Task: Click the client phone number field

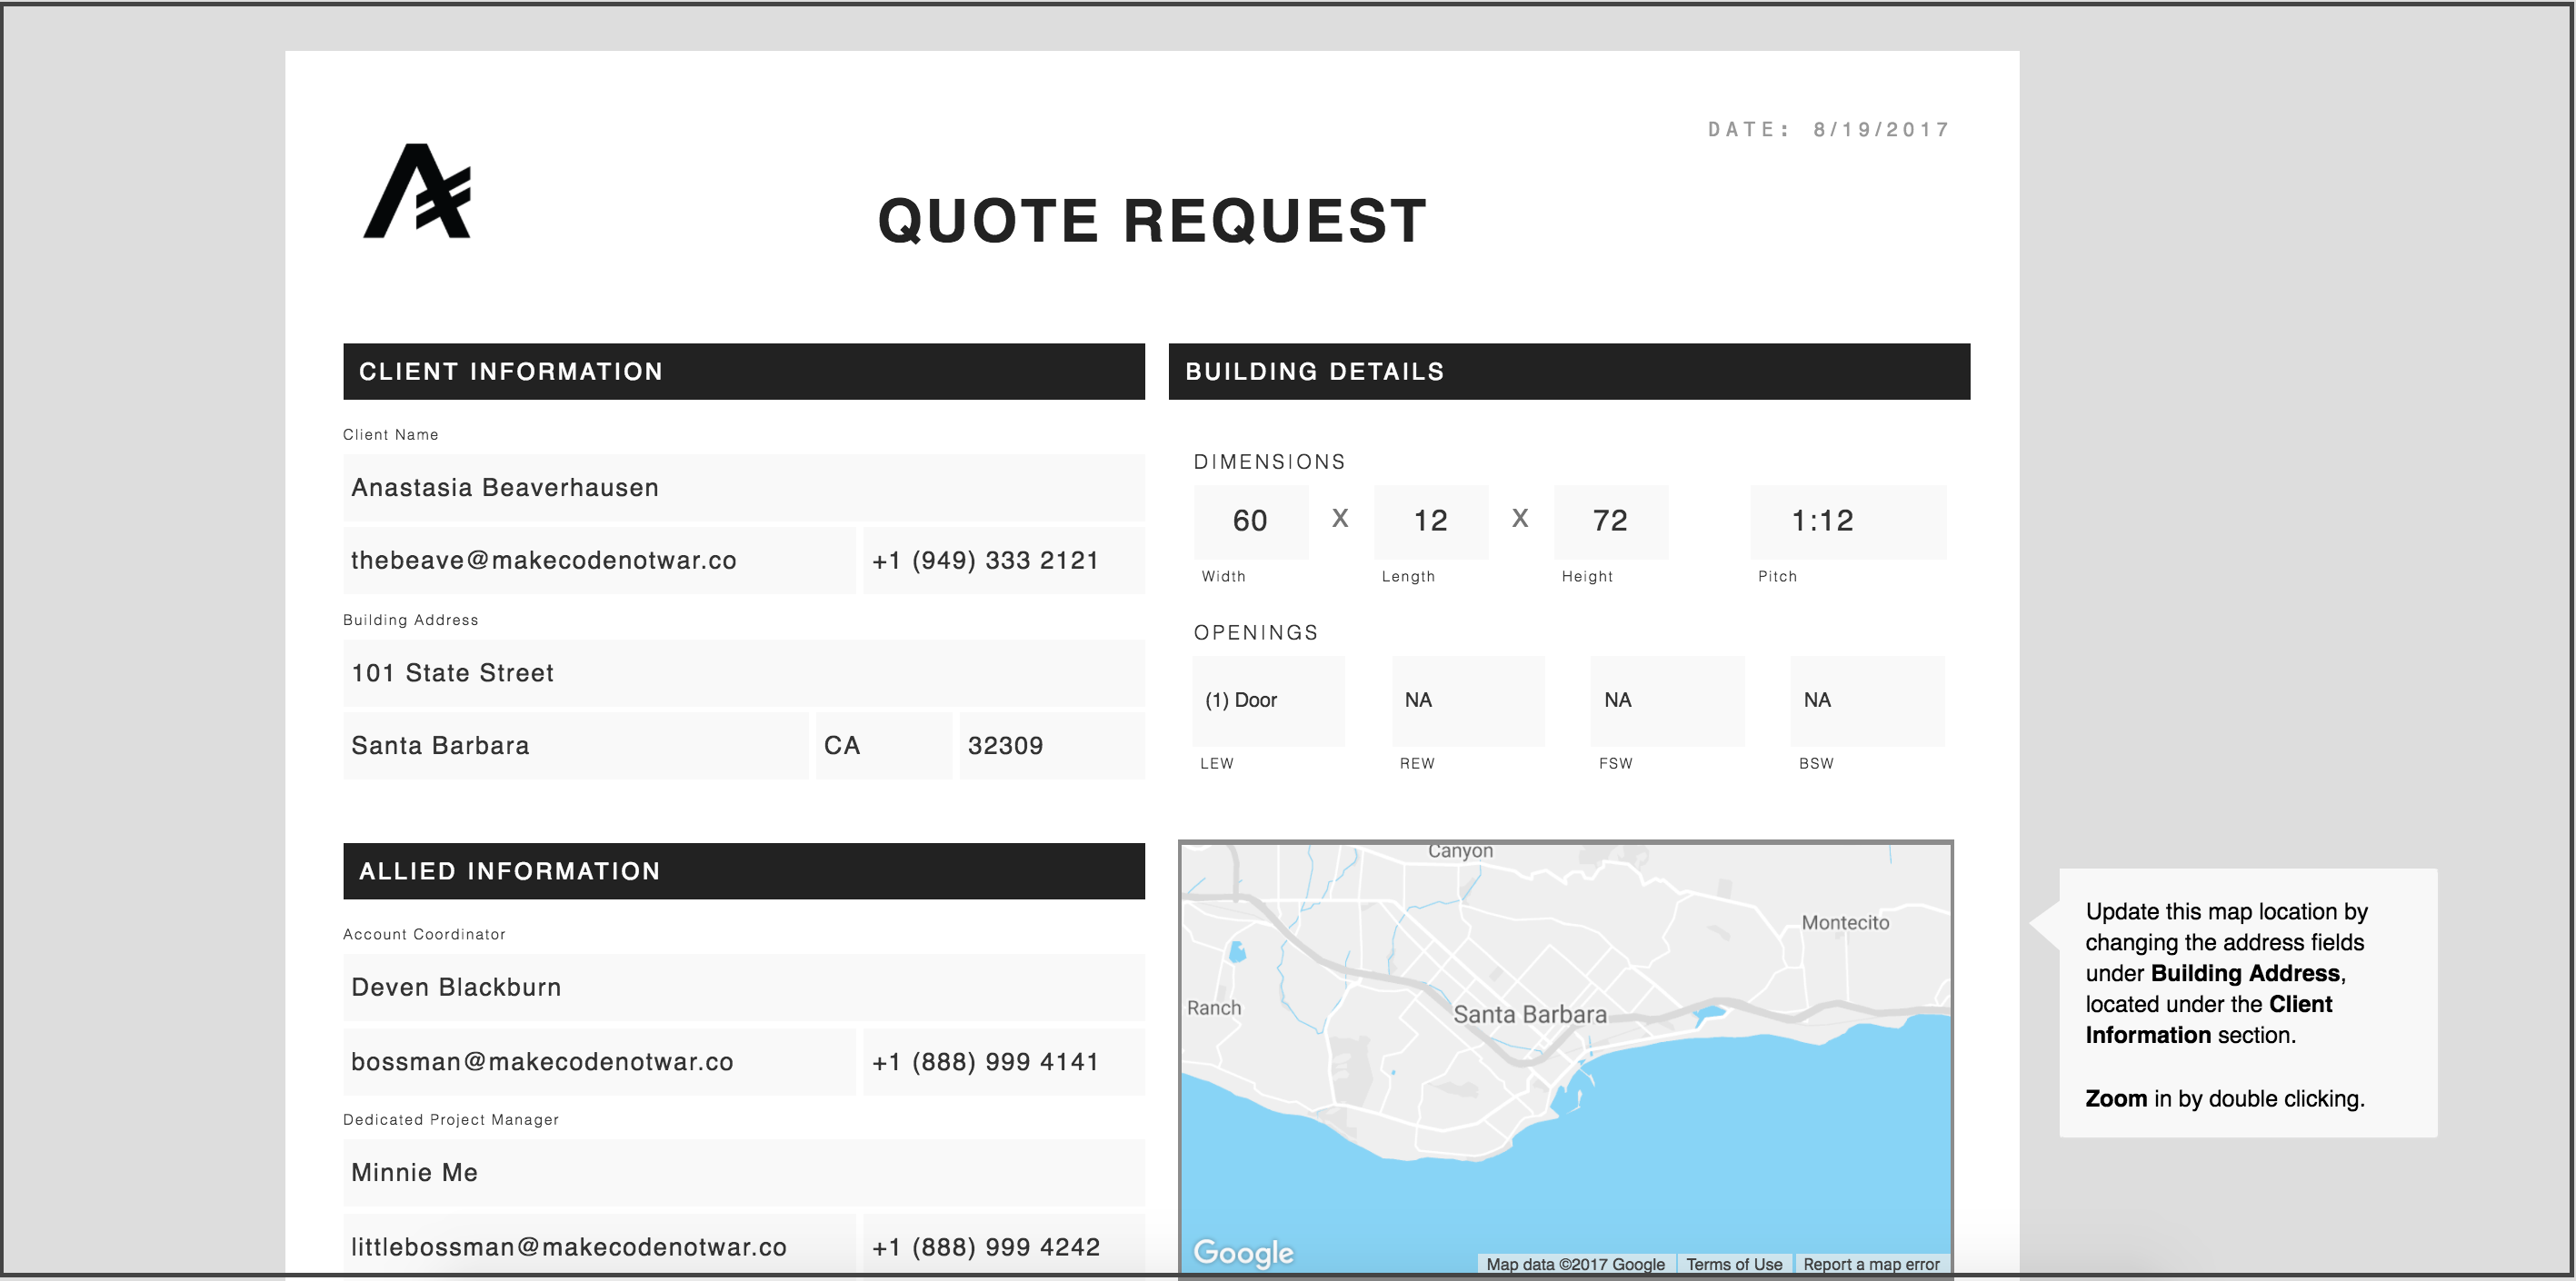Action: click(x=1003, y=561)
